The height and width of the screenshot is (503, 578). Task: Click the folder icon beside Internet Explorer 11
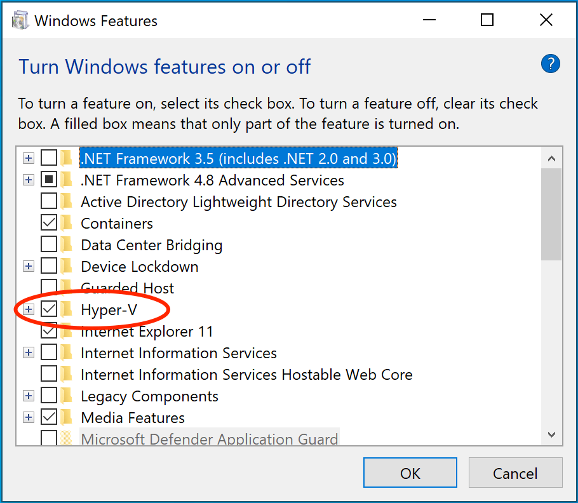tap(66, 331)
